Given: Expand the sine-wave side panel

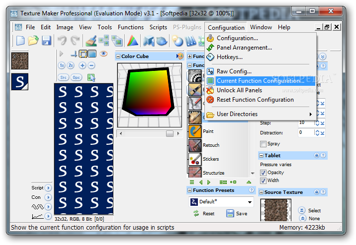Looking at the screenshot, I should click(48, 206).
